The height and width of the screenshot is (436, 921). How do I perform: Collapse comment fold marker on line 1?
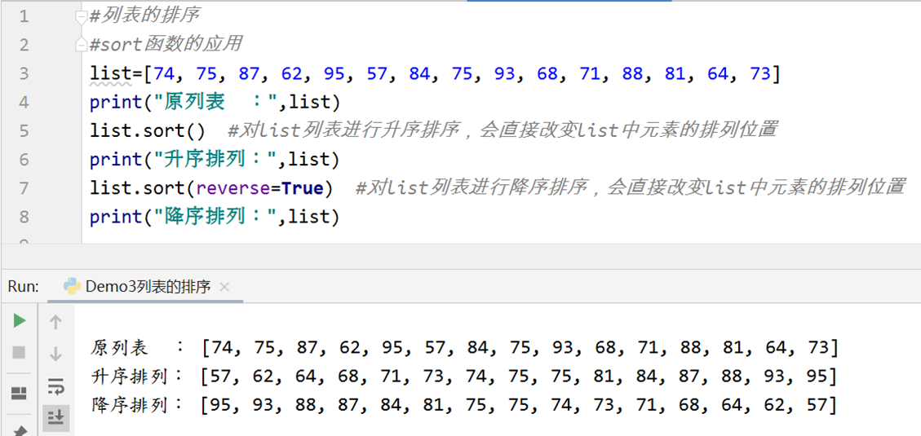click(82, 18)
